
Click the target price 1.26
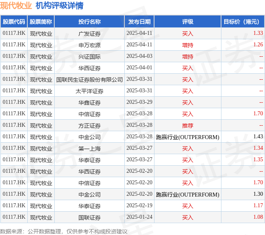coord(258,44)
